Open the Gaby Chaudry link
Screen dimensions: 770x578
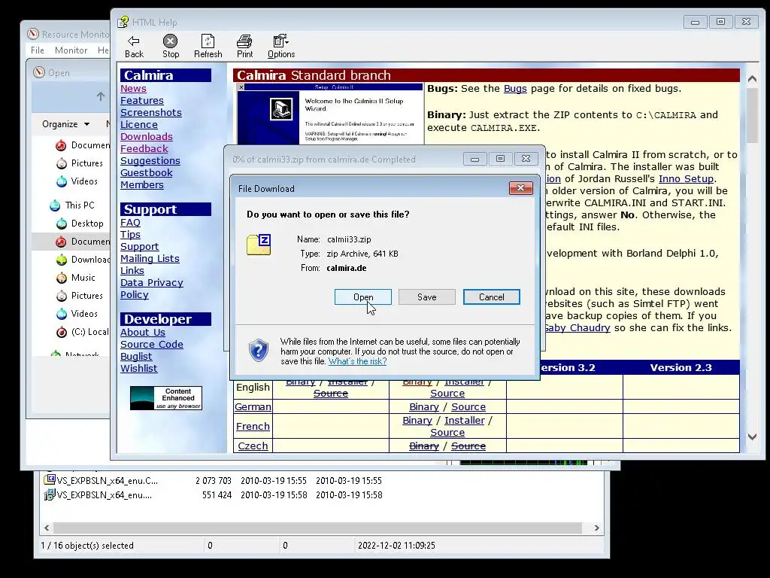pyautogui.click(x=577, y=328)
